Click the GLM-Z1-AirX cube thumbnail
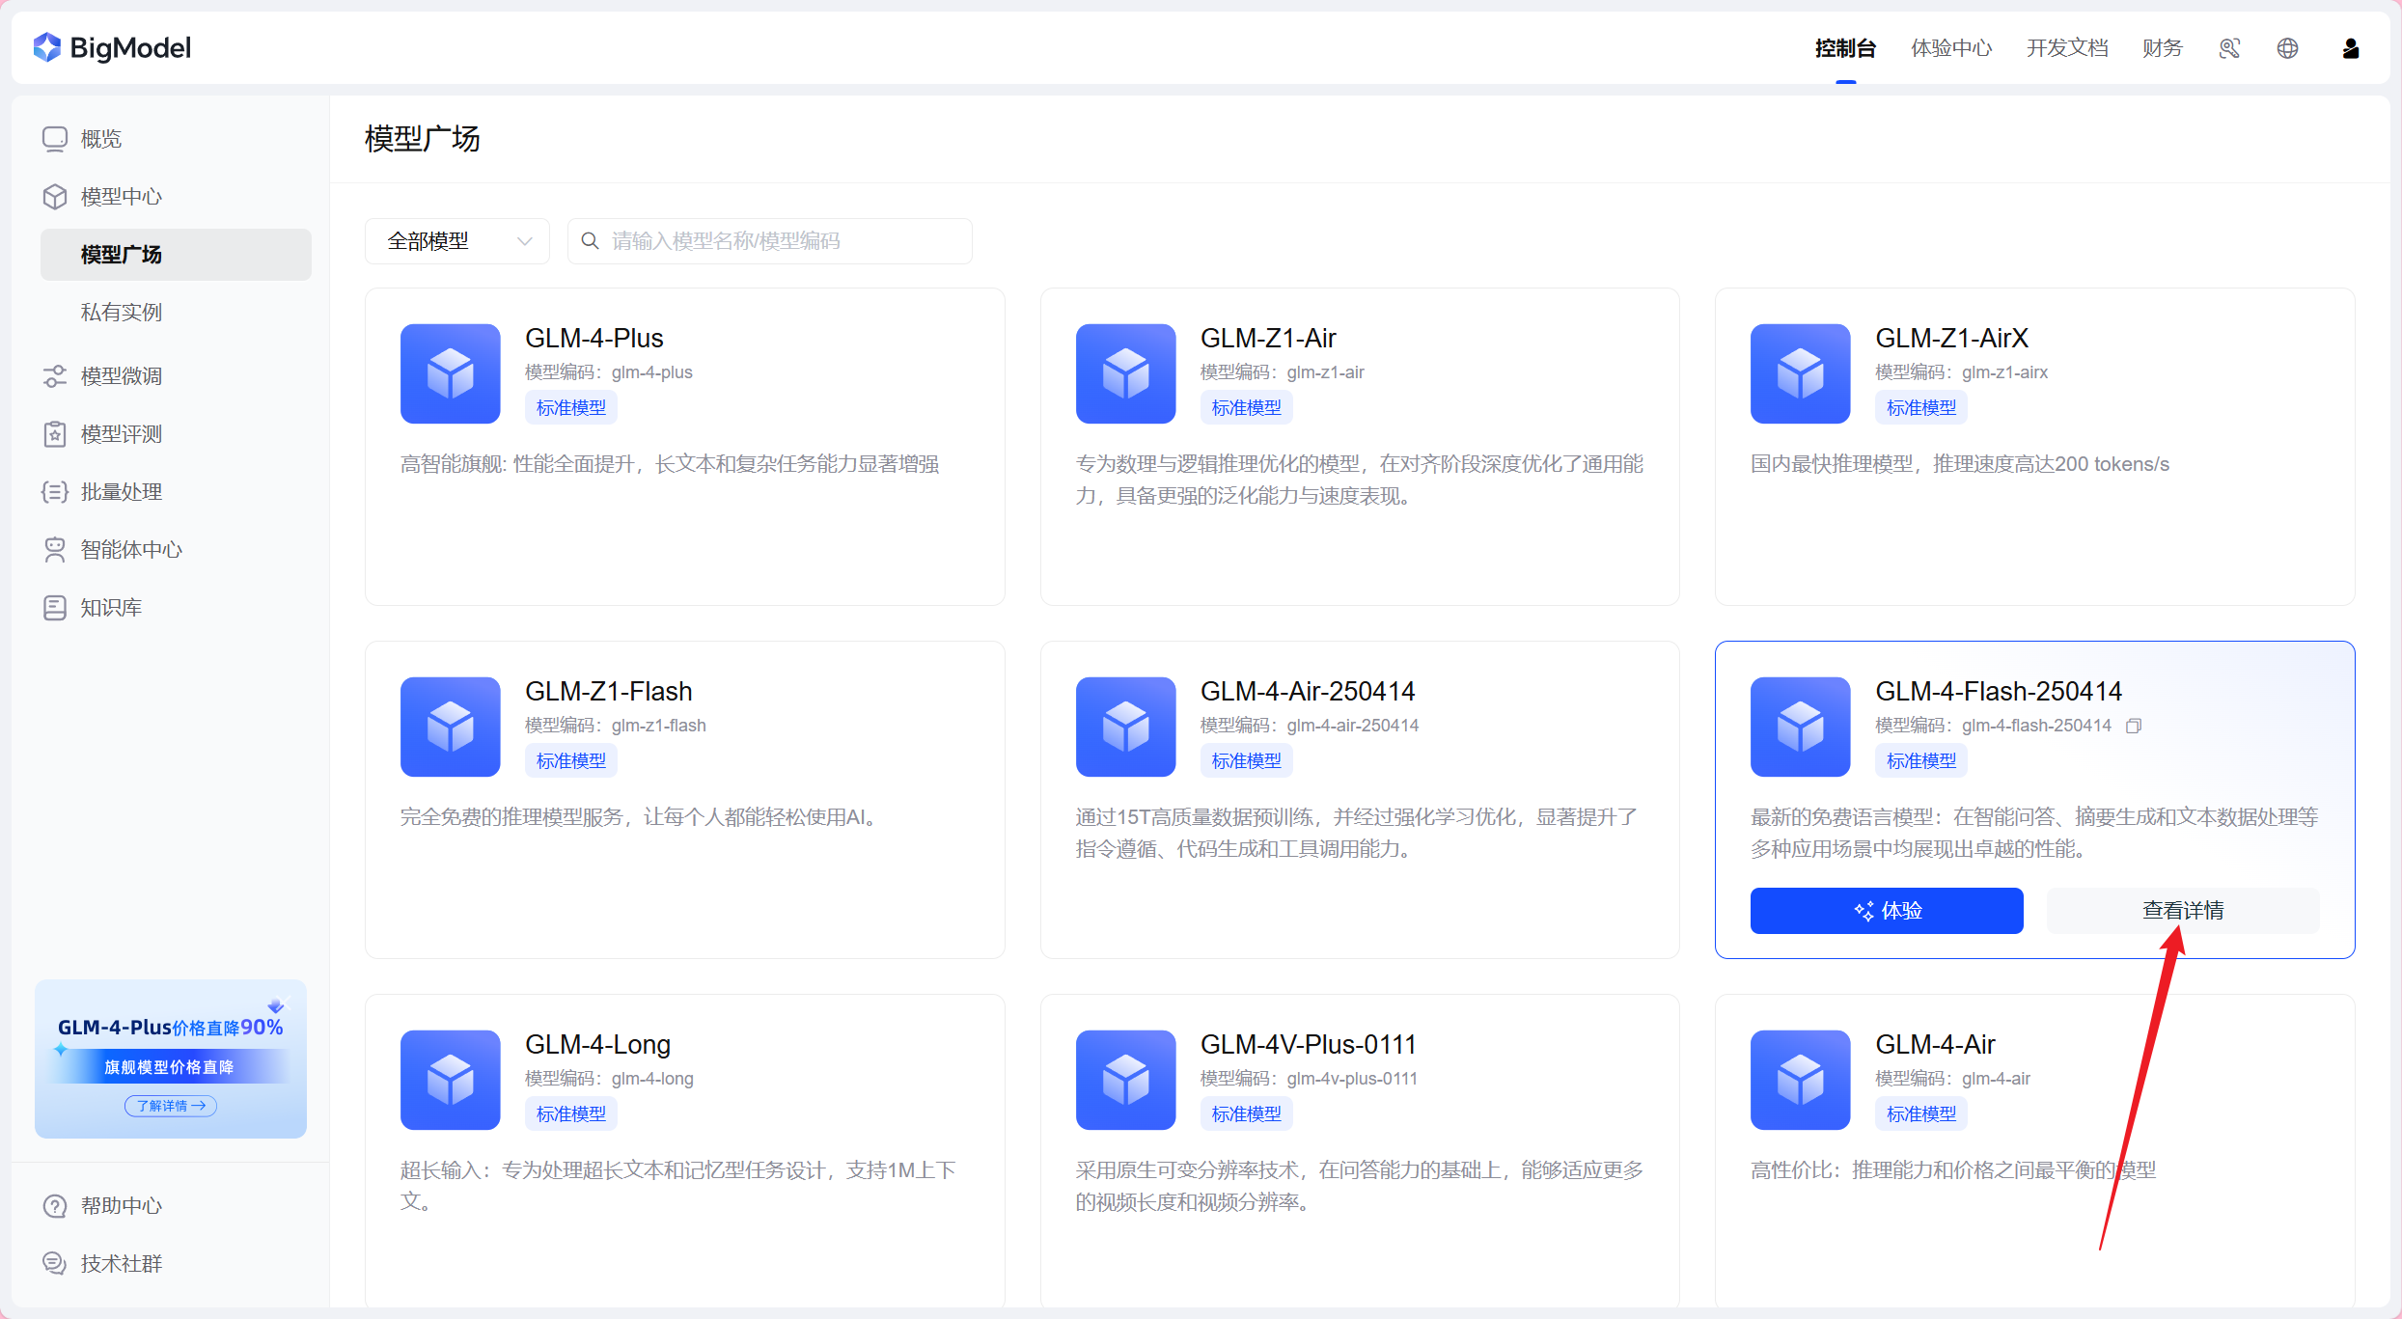The image size is (2402, 1319). pos(1801,373)
